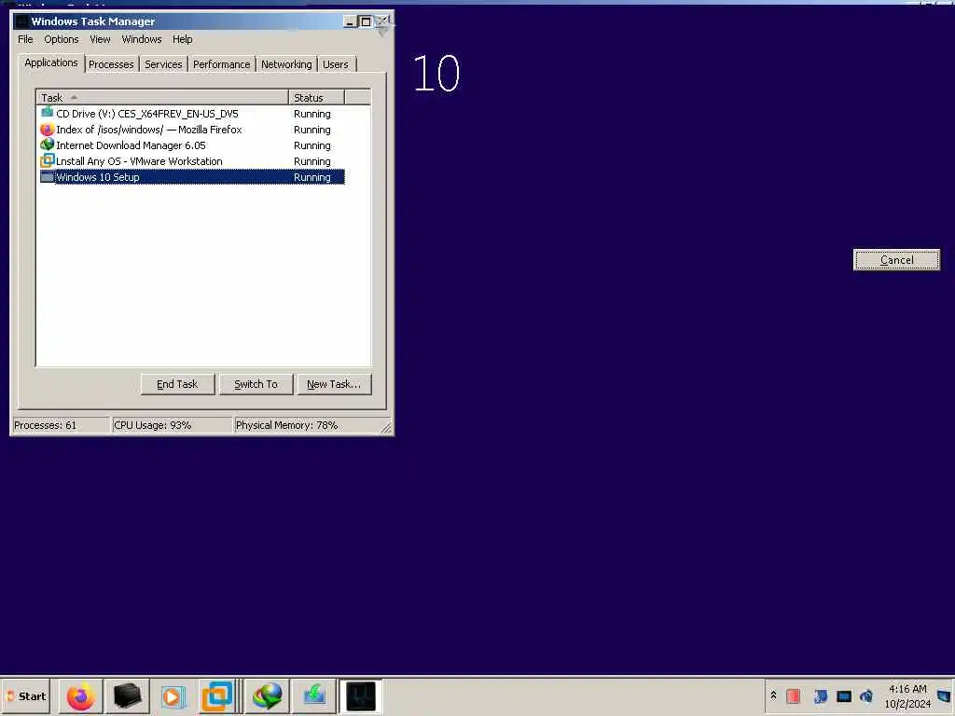Select CD Drive (V:) CES_X64FREV task
955x716 pixels.
click(x=190, y=114)
